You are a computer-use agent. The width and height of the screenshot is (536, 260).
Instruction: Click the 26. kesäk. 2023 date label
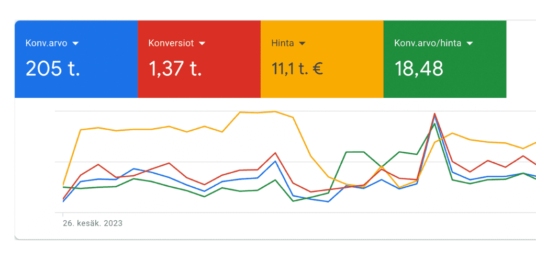pos(93,223)
